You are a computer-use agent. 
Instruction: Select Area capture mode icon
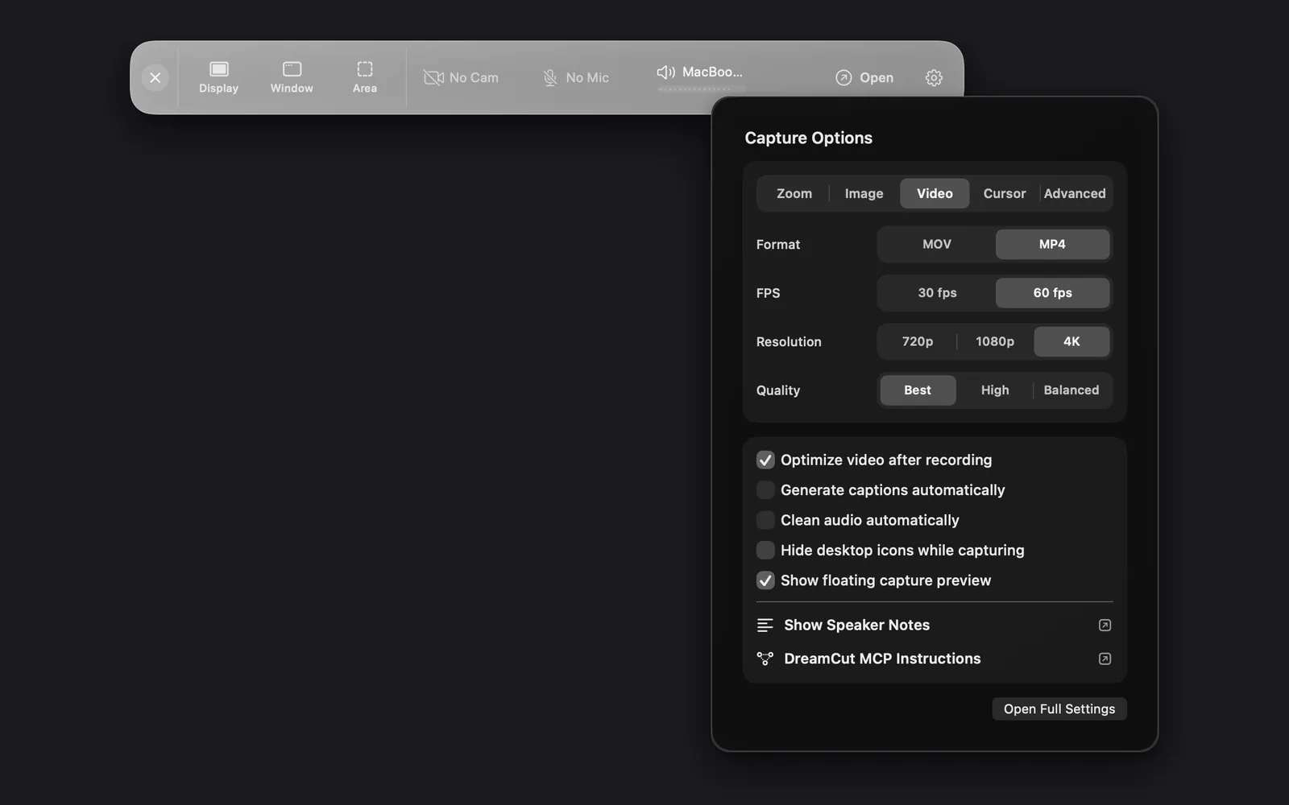[365, 69]
